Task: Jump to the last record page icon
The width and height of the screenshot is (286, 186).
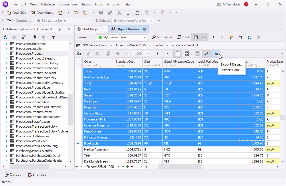Action: pos(167,54)
